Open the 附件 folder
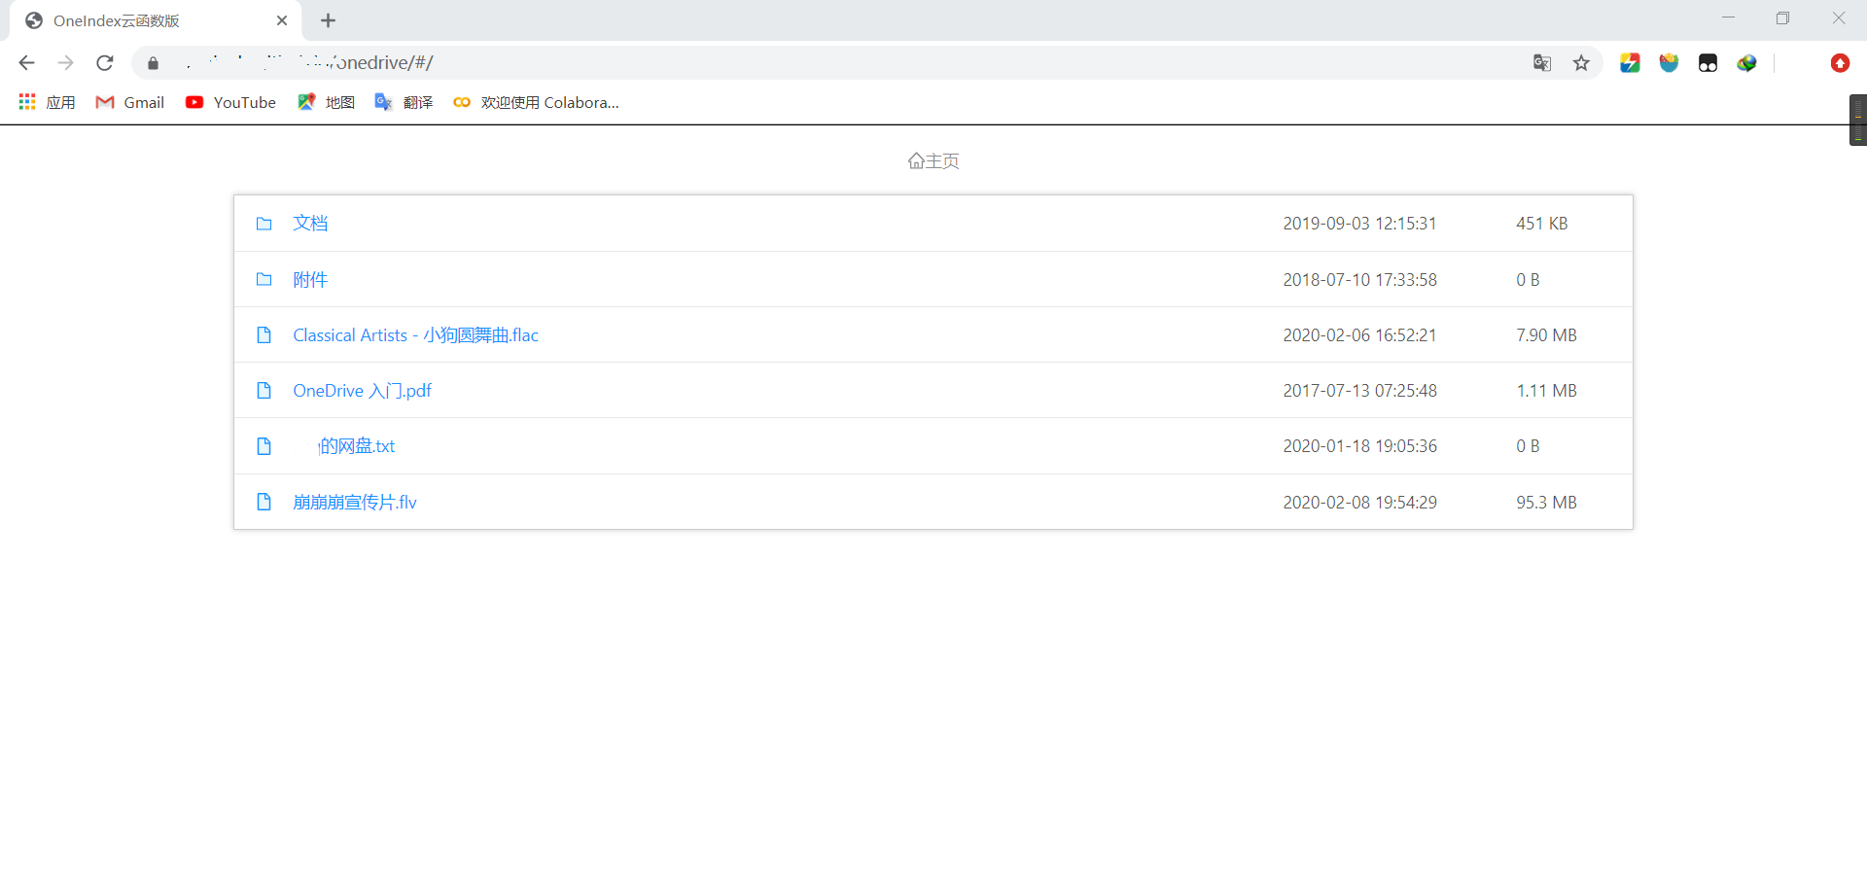 [x=309, y=279]
